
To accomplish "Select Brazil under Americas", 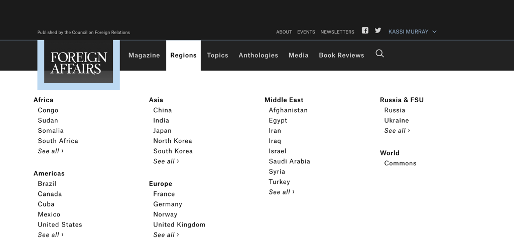I will (x=47, y=184).
